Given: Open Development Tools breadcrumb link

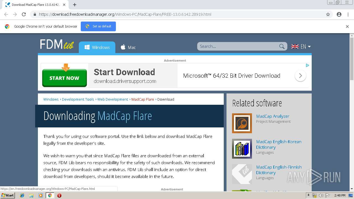Looking at the screenshot, I should (78, 99).
